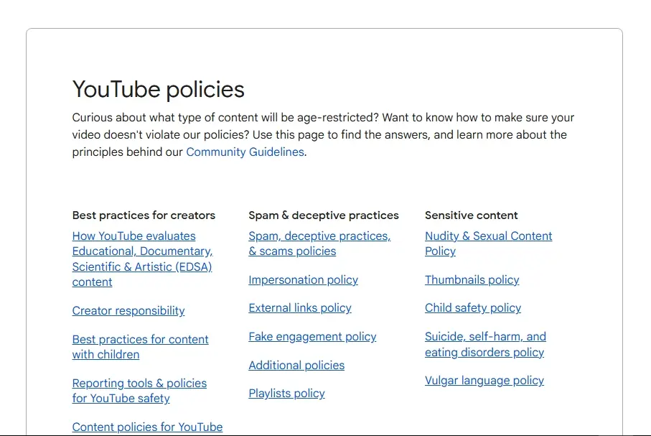Open Impersonation policy link

coord(303,280)
